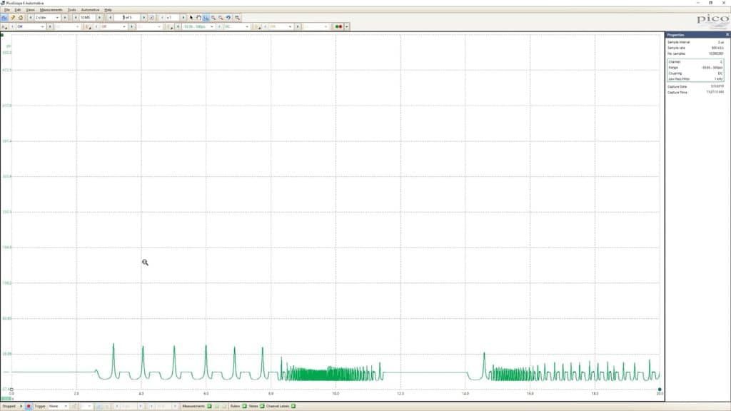Click the undo zoom icon

click(x=228, y=18)
